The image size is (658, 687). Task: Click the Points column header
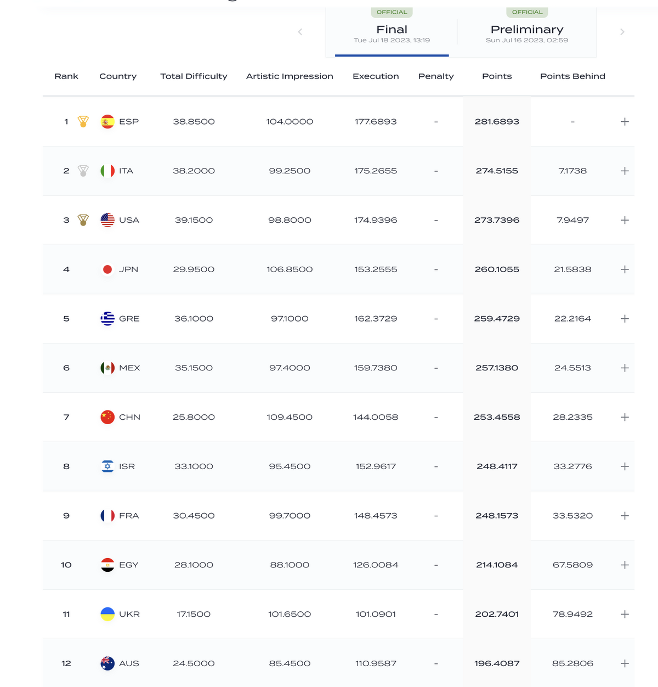click(x=497, y=76)
